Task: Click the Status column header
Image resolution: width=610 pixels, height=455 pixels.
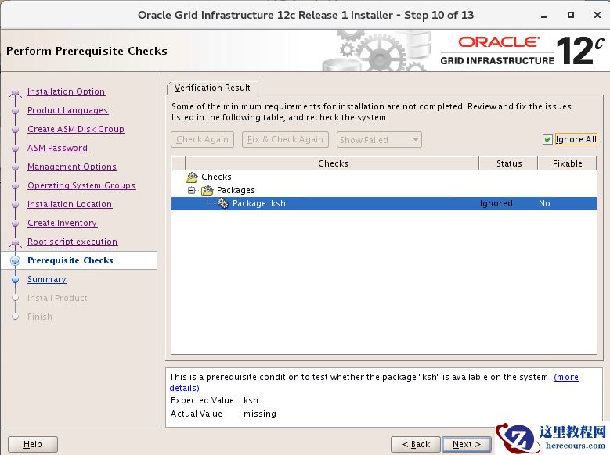Action: tap(508, 163)
